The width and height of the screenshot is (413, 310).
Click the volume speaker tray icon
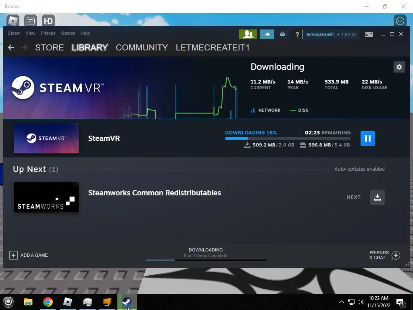click(x=360, y=302)
